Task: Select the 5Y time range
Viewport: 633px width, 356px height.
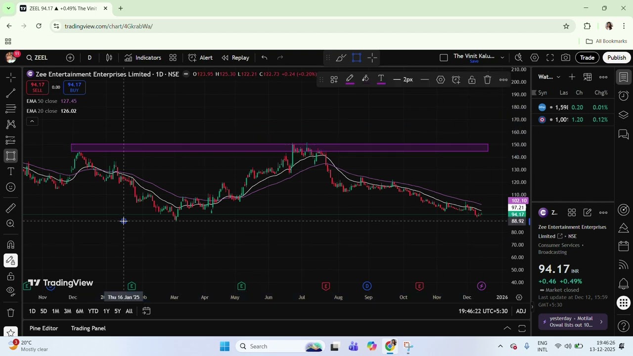Action: (118, 311)
